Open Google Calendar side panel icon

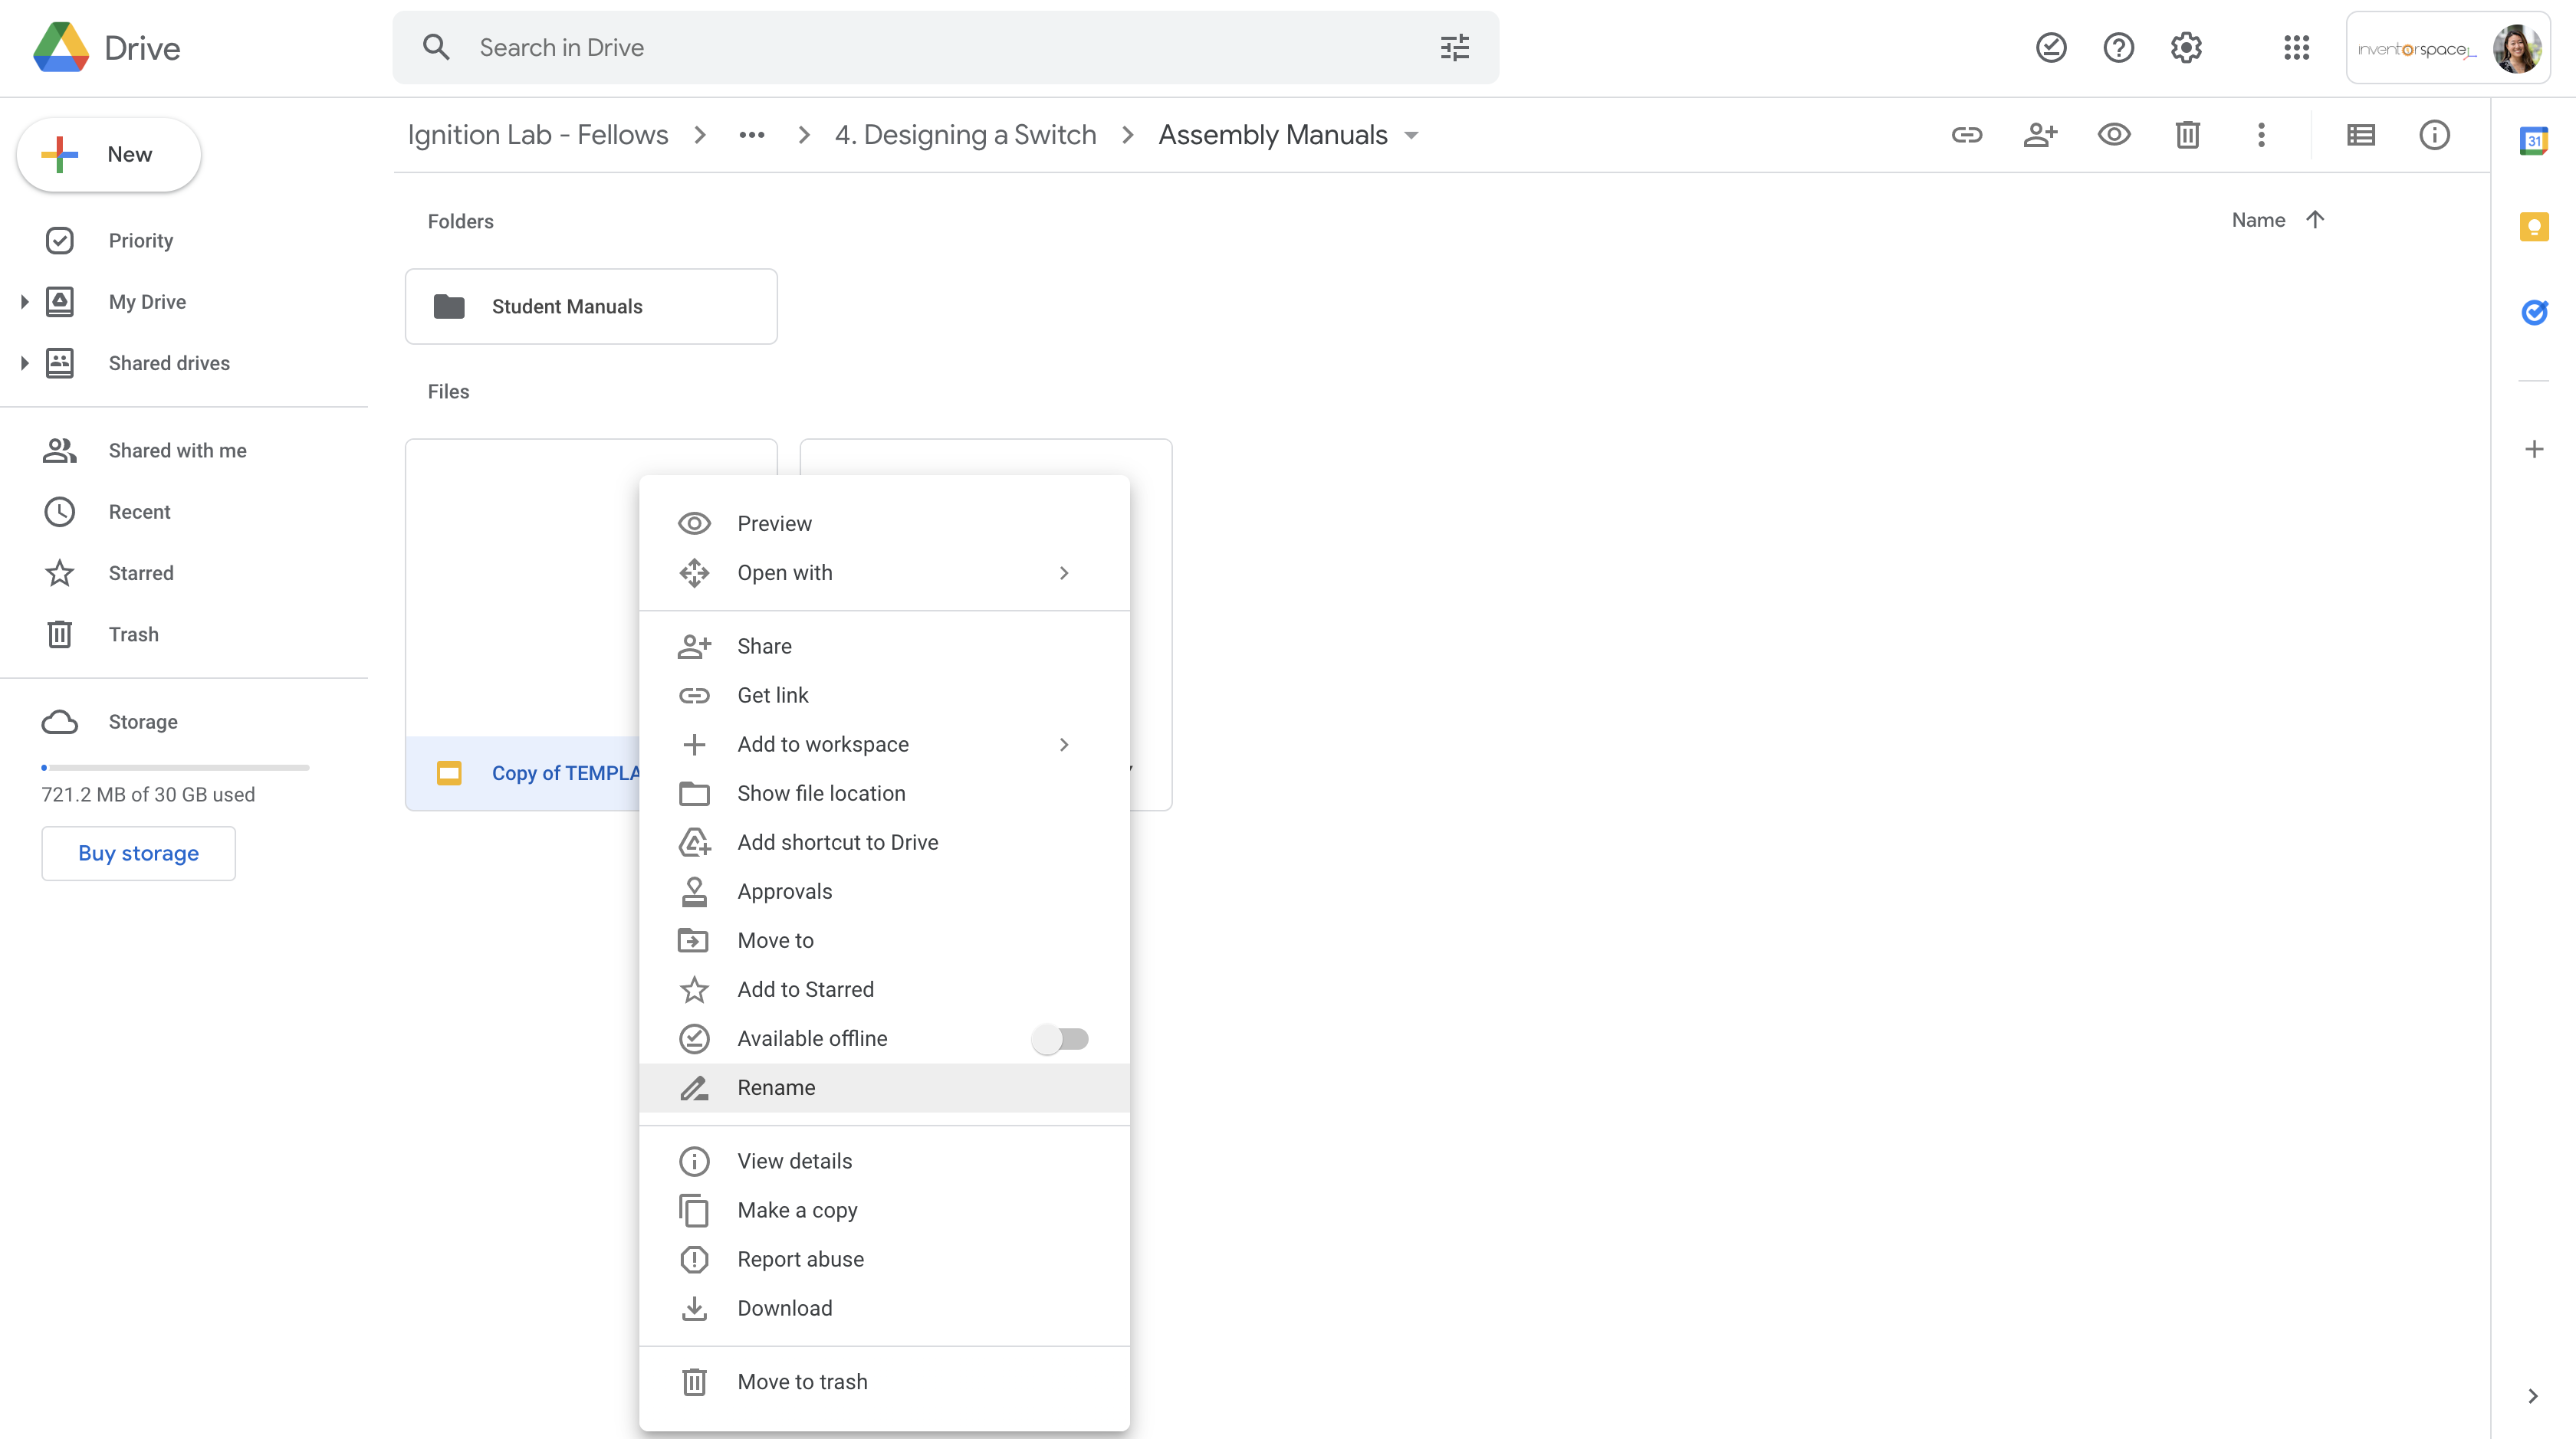pyautogui.click(x=2533, y=141)
